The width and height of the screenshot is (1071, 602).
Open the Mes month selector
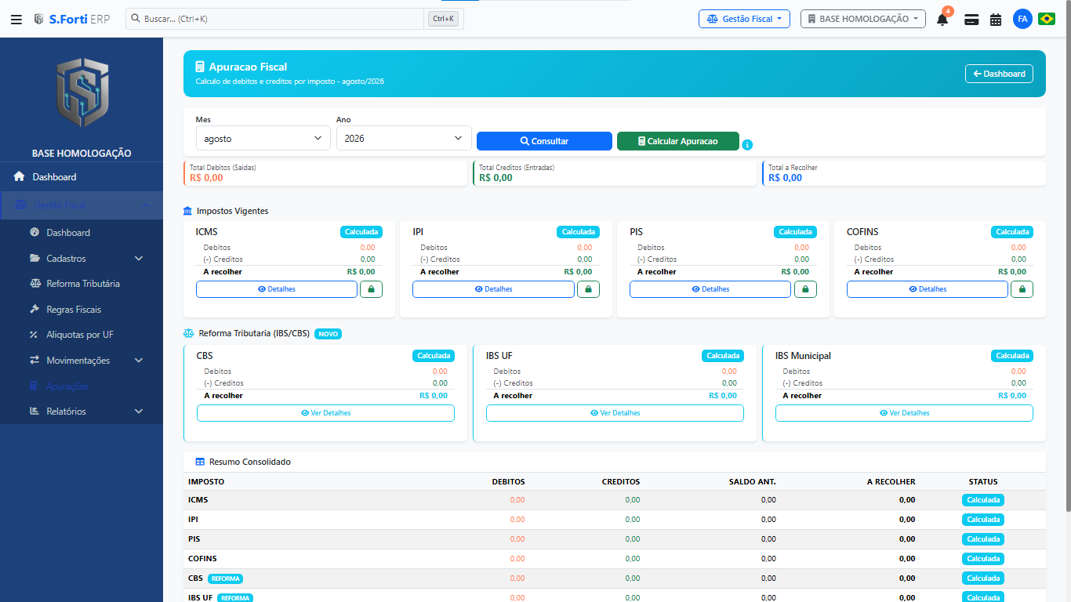(263, 138)
